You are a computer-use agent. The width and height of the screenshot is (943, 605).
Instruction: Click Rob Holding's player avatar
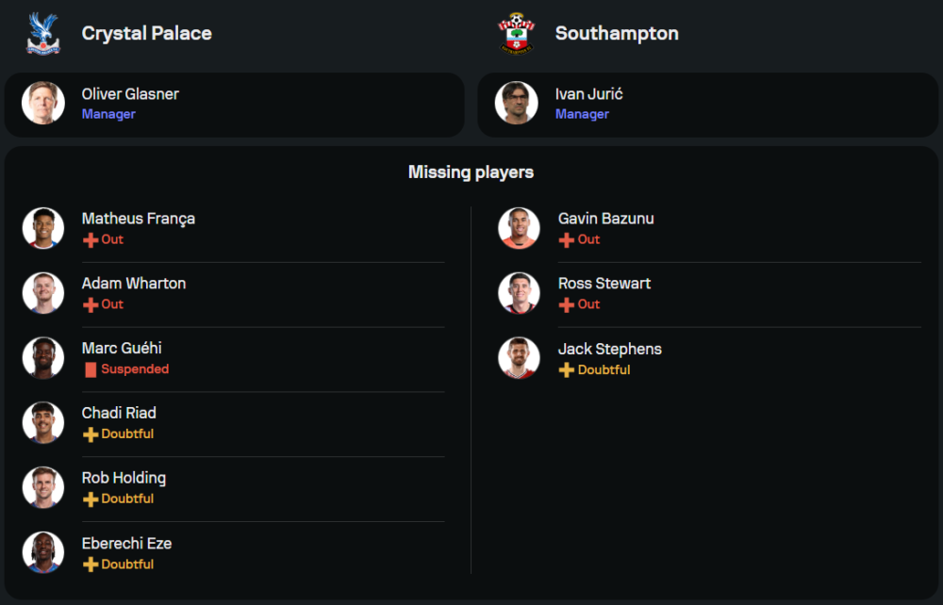43,487
